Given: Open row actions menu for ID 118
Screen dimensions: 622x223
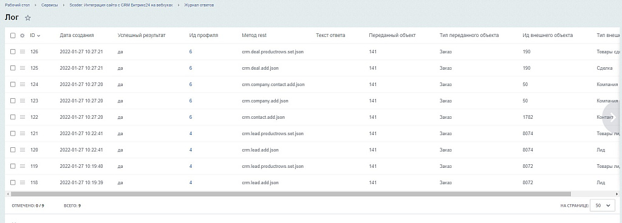Looking at the screenshot, I should point(22,182).
